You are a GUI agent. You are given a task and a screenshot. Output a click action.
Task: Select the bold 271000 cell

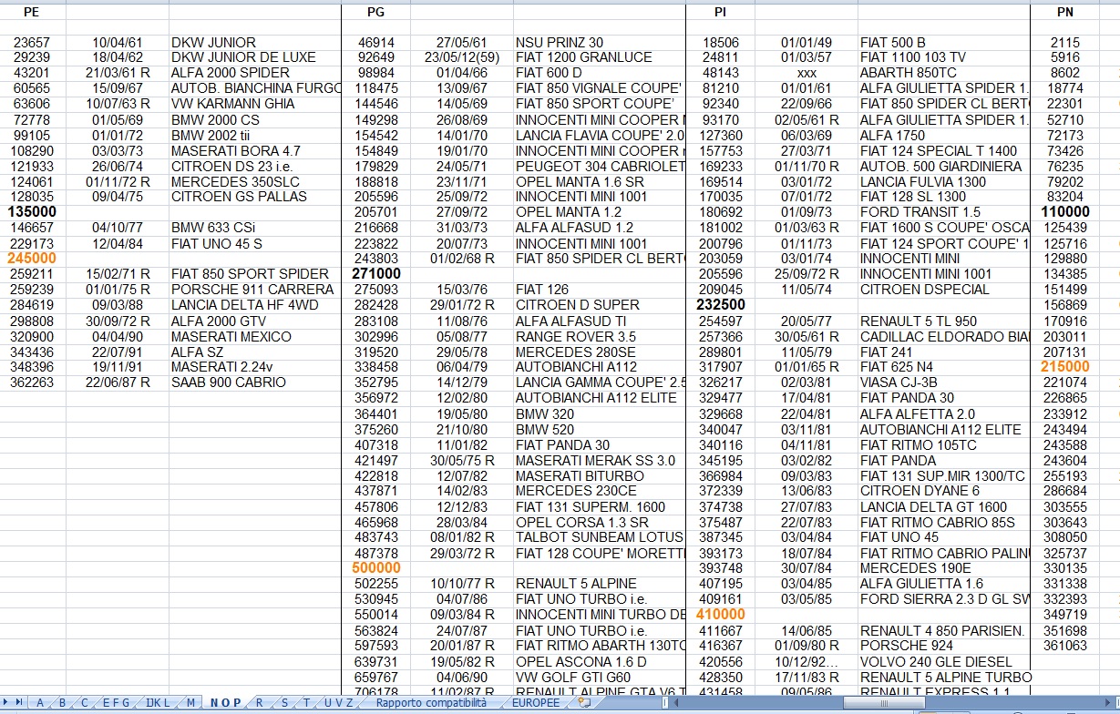(x=376, y=274)
